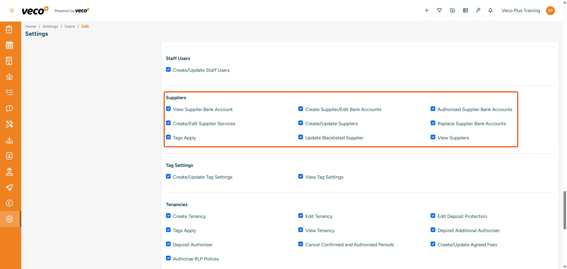This screenshot has width=567, height=269.
Task: Open notifications via the bell icon
Action: coord(490,10)
